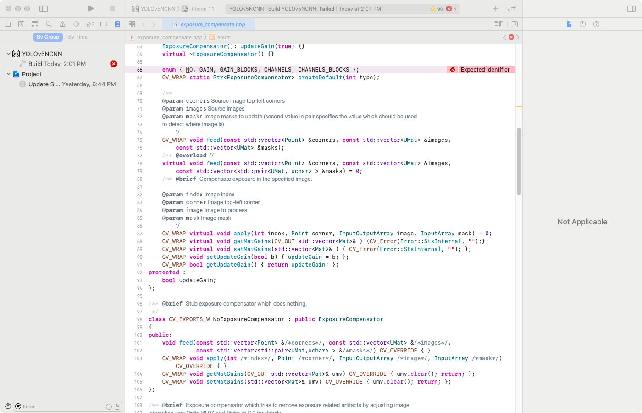This screenshot has height=413, width=642.
Task: Open the Project navigator folder icon
Action: click(8, 24)
